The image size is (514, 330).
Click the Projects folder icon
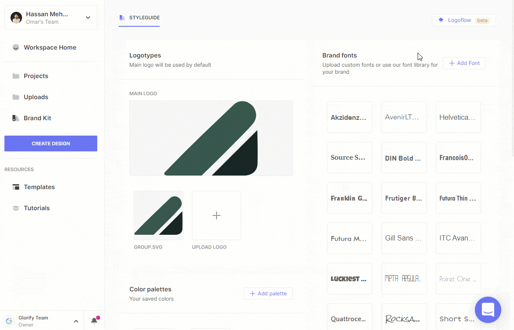pyautogui.click(x=16, y=76)
